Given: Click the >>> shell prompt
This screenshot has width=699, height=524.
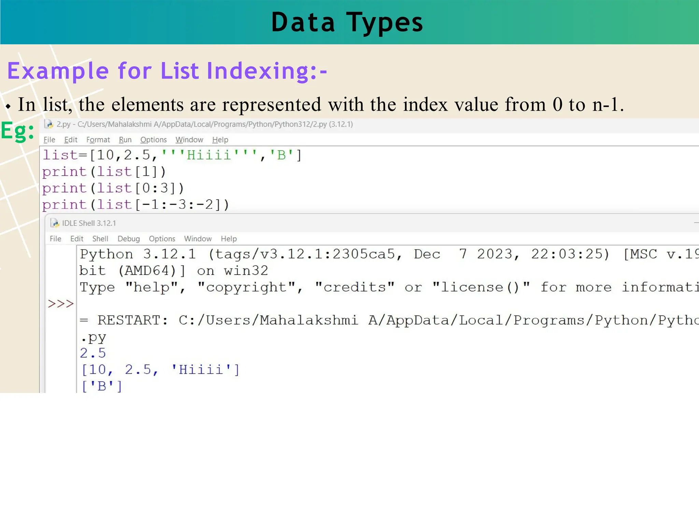Looking at the screenshot, I should click(61, 304).
